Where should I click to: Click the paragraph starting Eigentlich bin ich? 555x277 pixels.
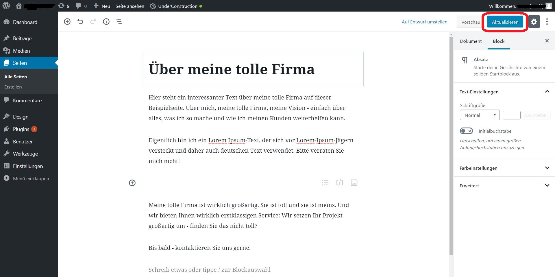pos(251,151)
